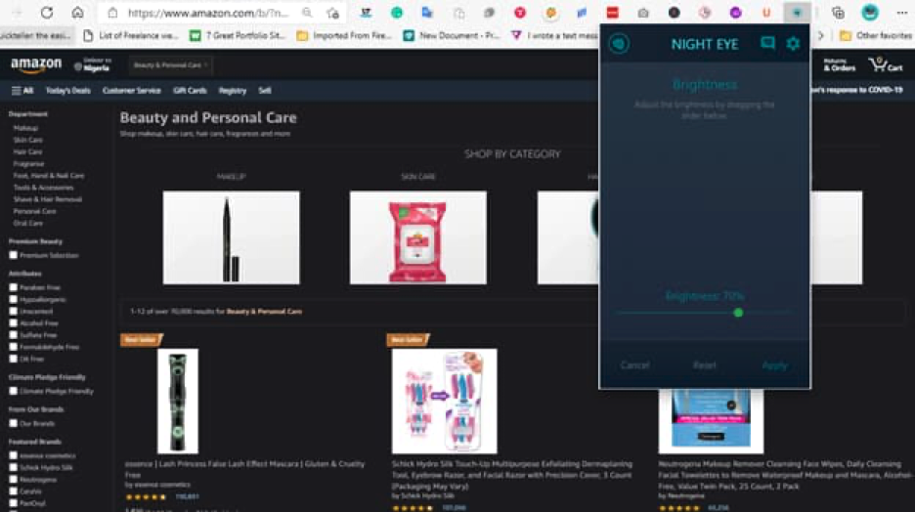
Task: Open the Fragrance department link
Action: [28, 164]
